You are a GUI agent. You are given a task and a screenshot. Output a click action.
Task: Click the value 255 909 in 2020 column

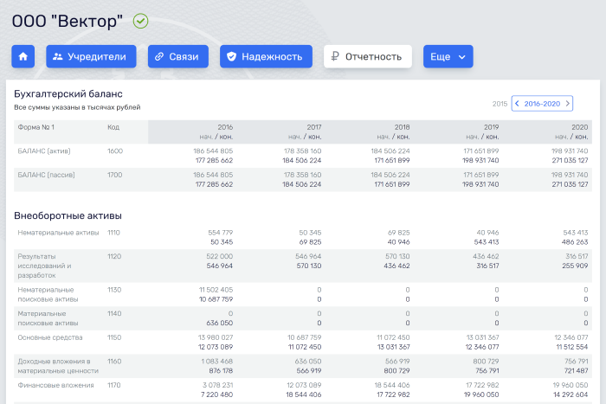[575, 266]
